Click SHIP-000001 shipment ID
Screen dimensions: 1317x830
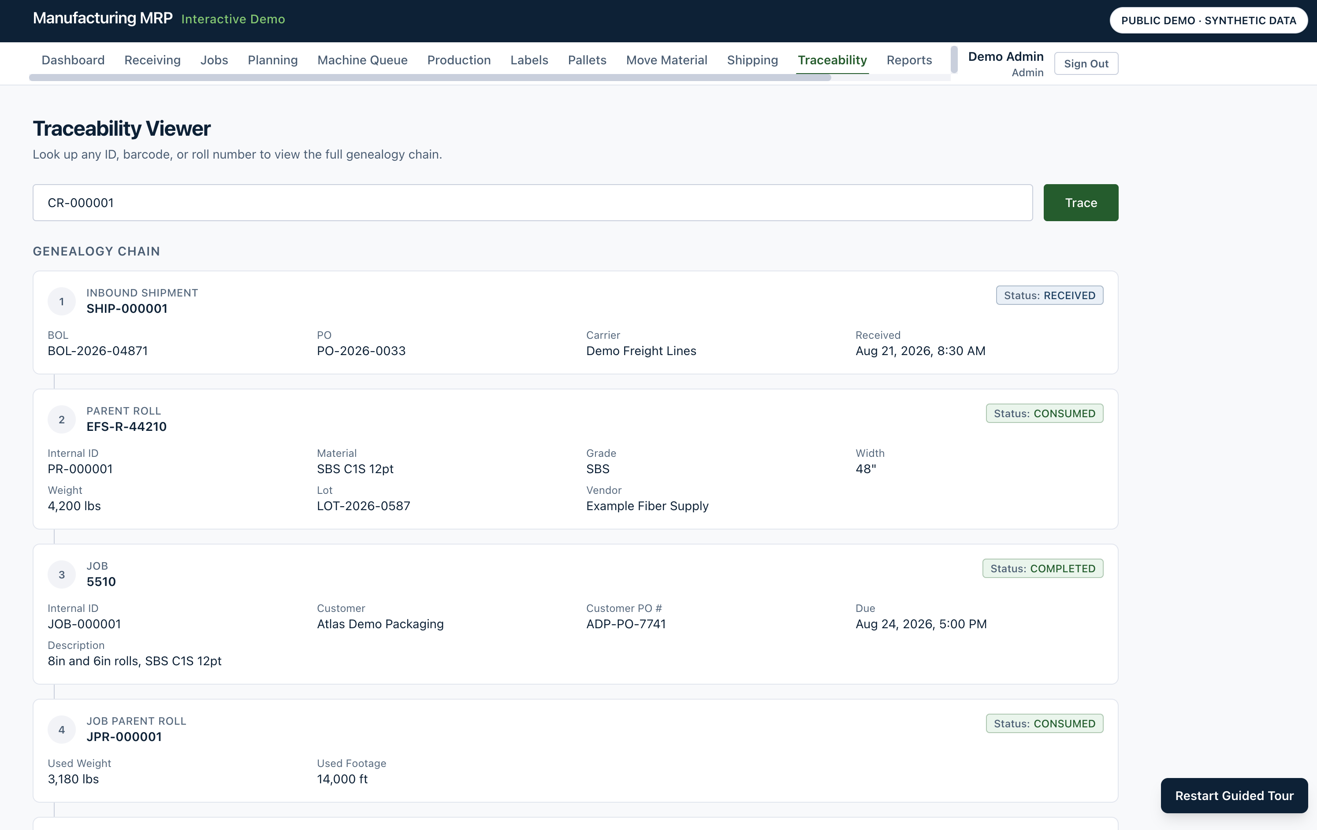coord(127,308)
